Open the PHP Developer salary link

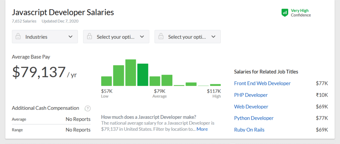tap(251, 95)
